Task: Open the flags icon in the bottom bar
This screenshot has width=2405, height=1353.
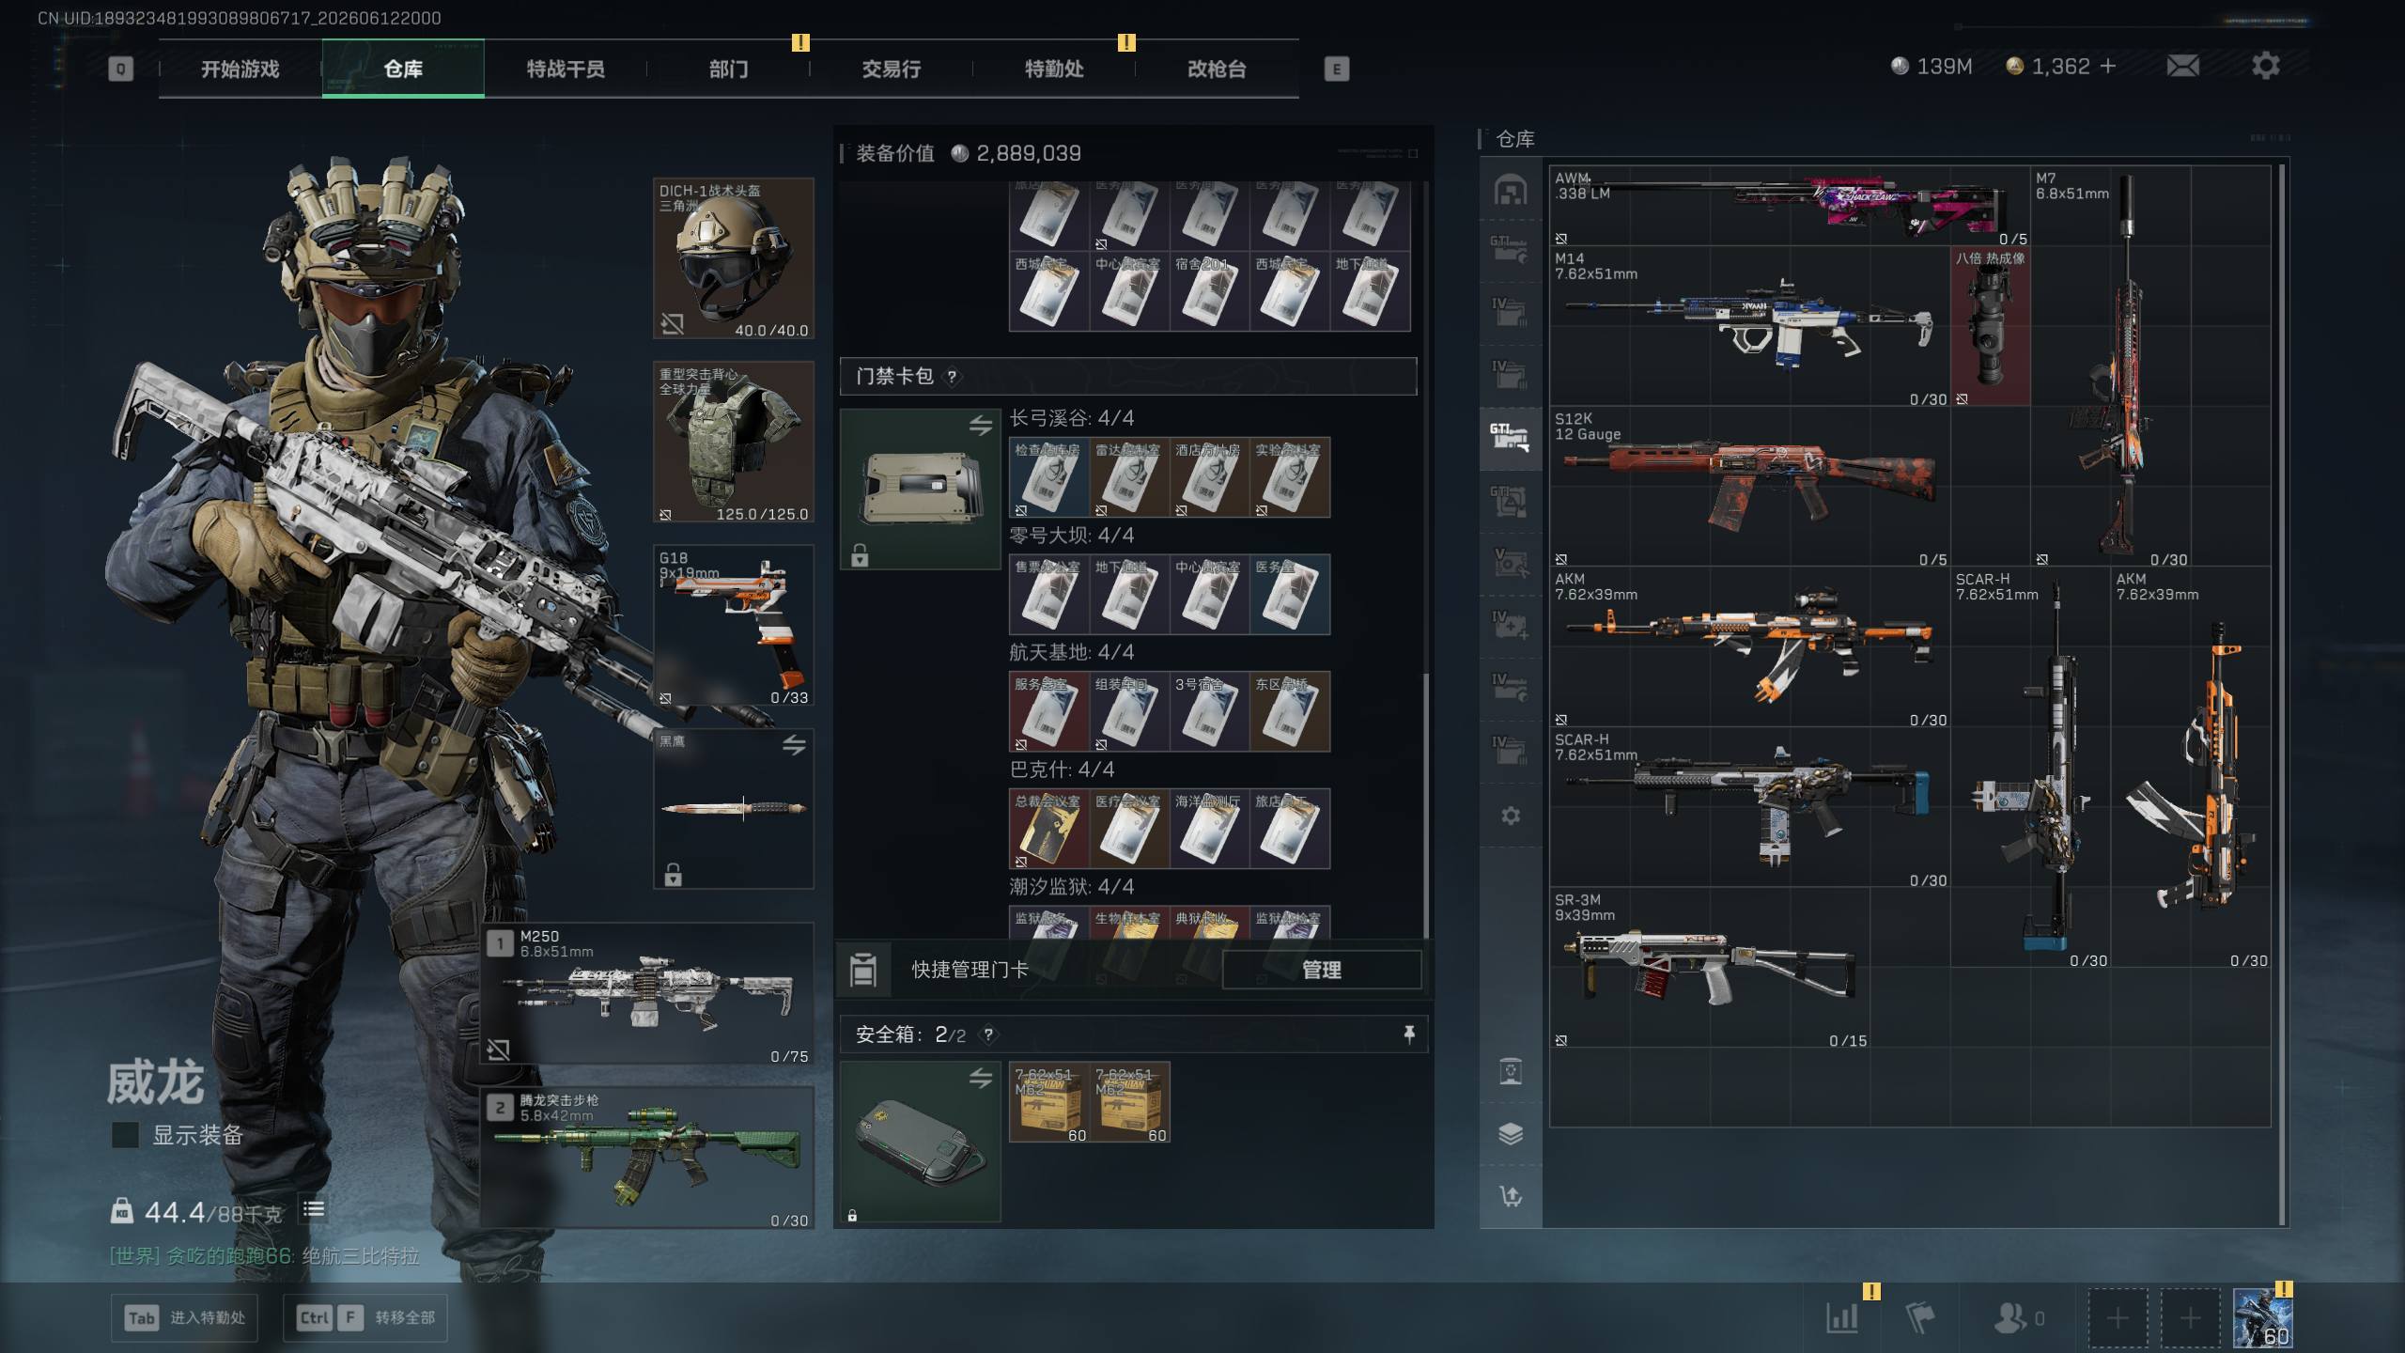Action: tap(1919, 1317)
